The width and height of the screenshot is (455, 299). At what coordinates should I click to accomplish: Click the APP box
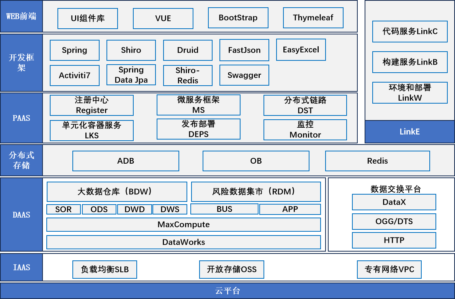290,209
